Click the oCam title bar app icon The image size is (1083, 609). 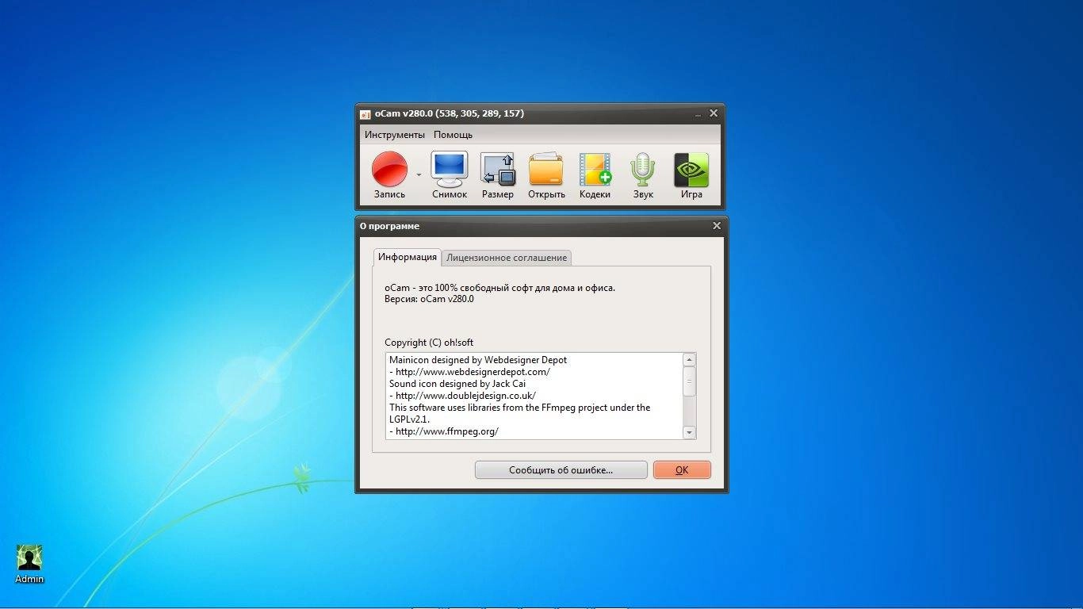pyautogui.click(x=365, y=114)
